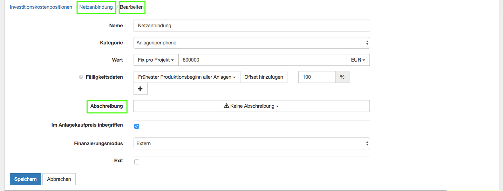Click the Bearbeiten breadcrumb item

pos(132,7)
